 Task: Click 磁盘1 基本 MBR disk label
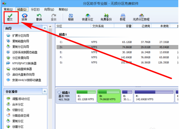tap(64, 96)
